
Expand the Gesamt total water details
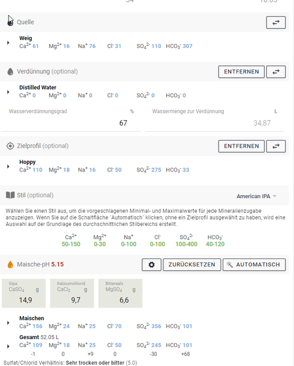click(8, 346)
